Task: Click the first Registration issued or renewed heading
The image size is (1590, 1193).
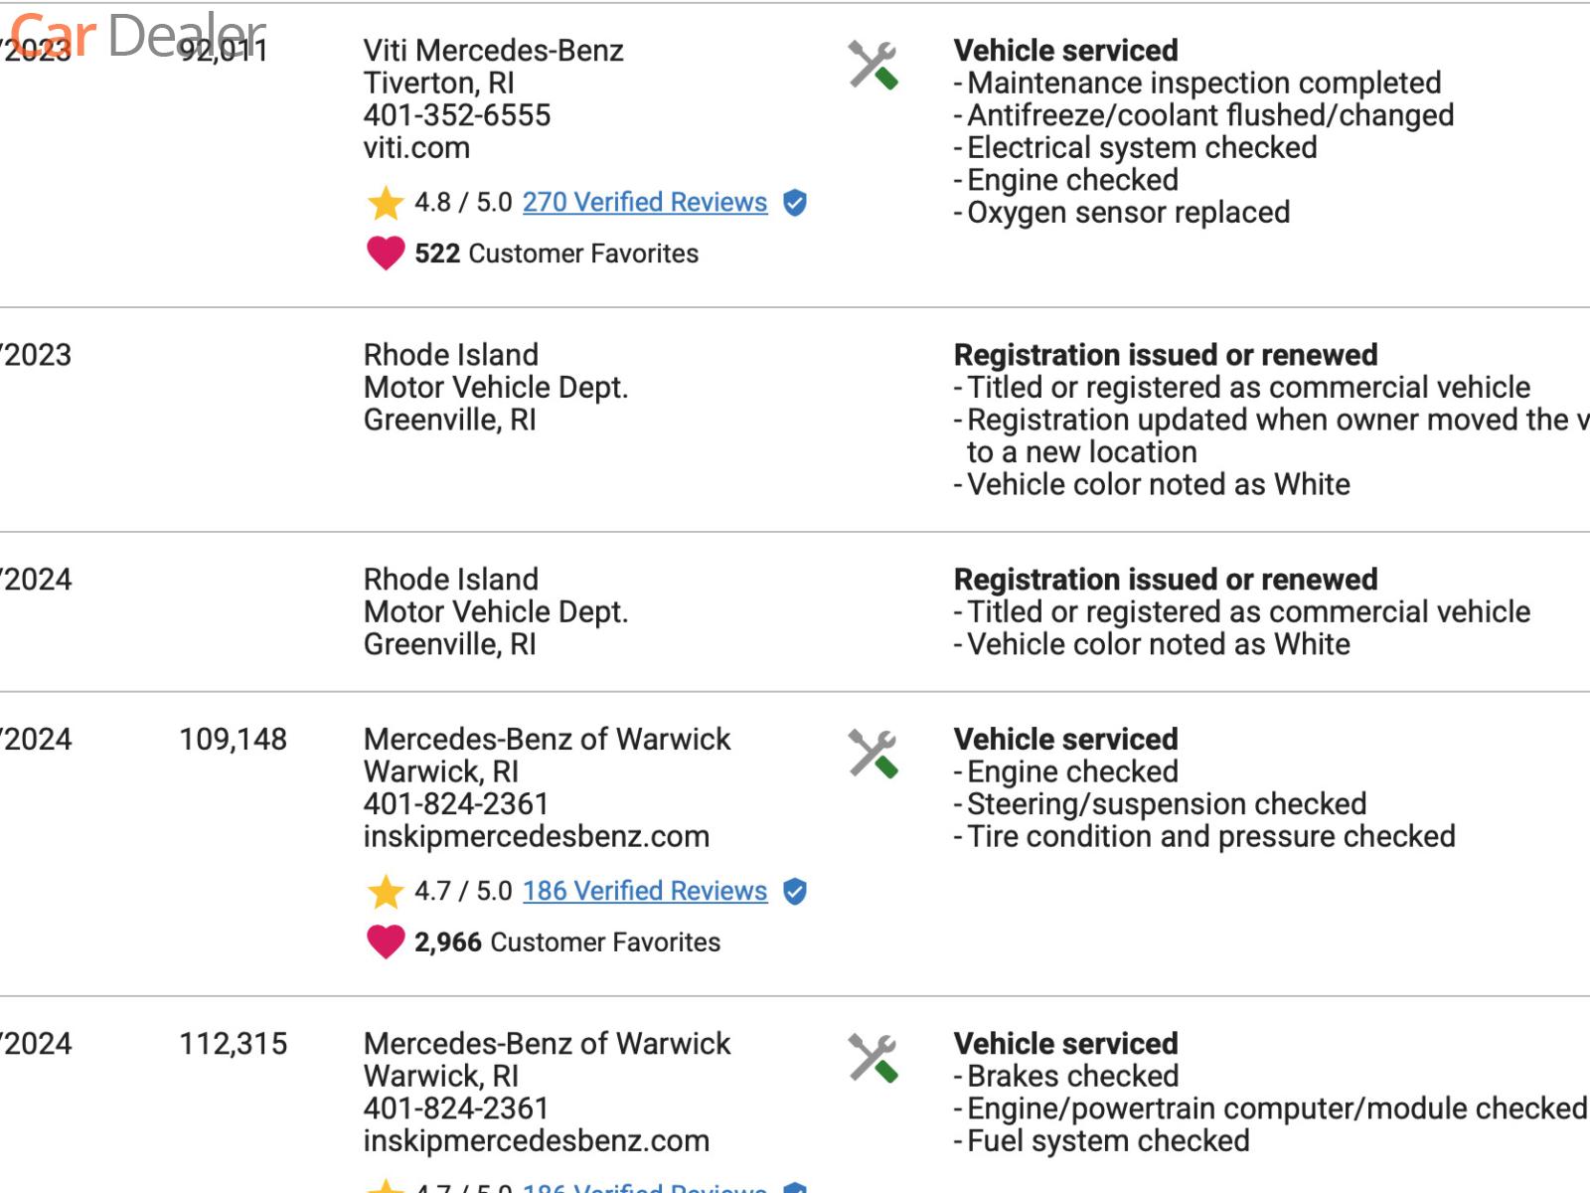Action: (1165, 355)
